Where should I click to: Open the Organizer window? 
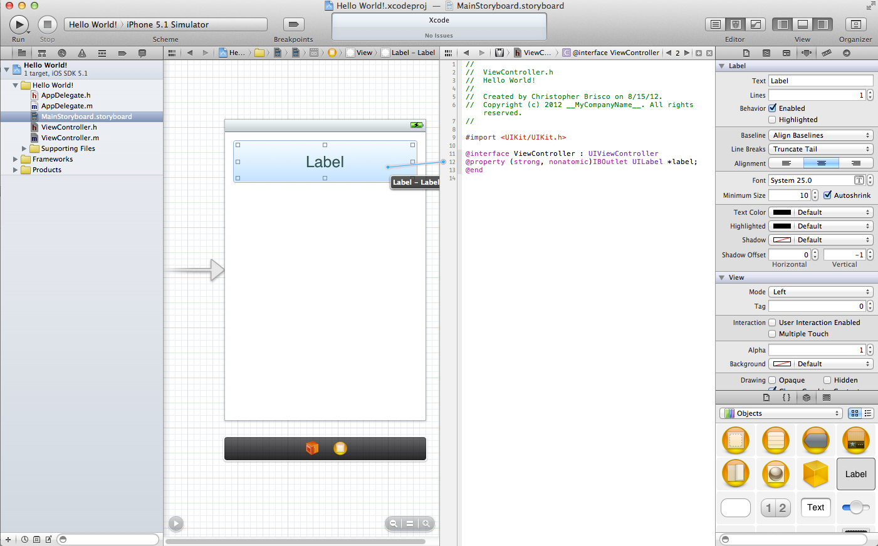coord(855,24)
